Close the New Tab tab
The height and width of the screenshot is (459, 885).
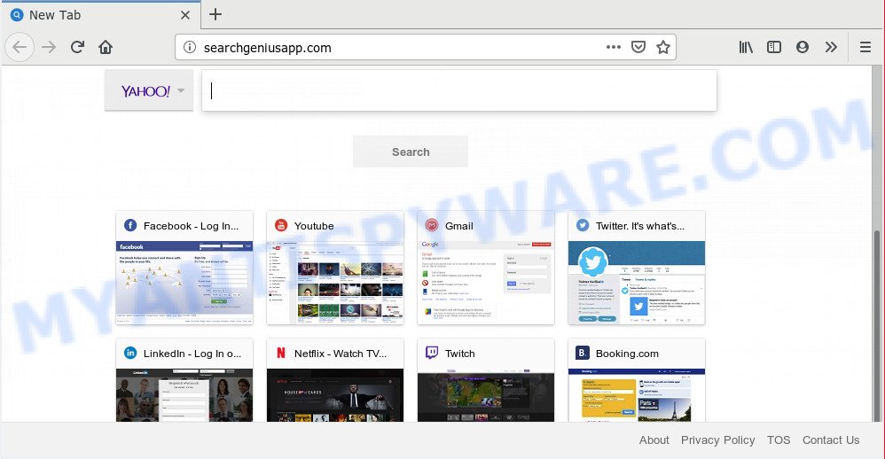pos(185,15)
